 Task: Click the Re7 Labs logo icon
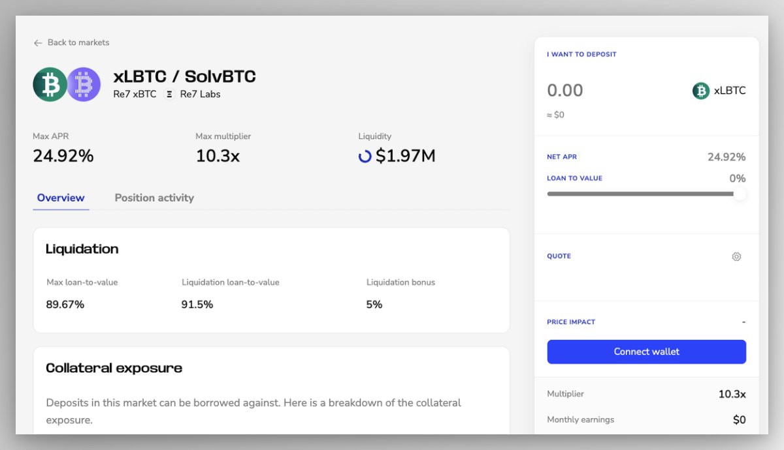click(169, 95)
